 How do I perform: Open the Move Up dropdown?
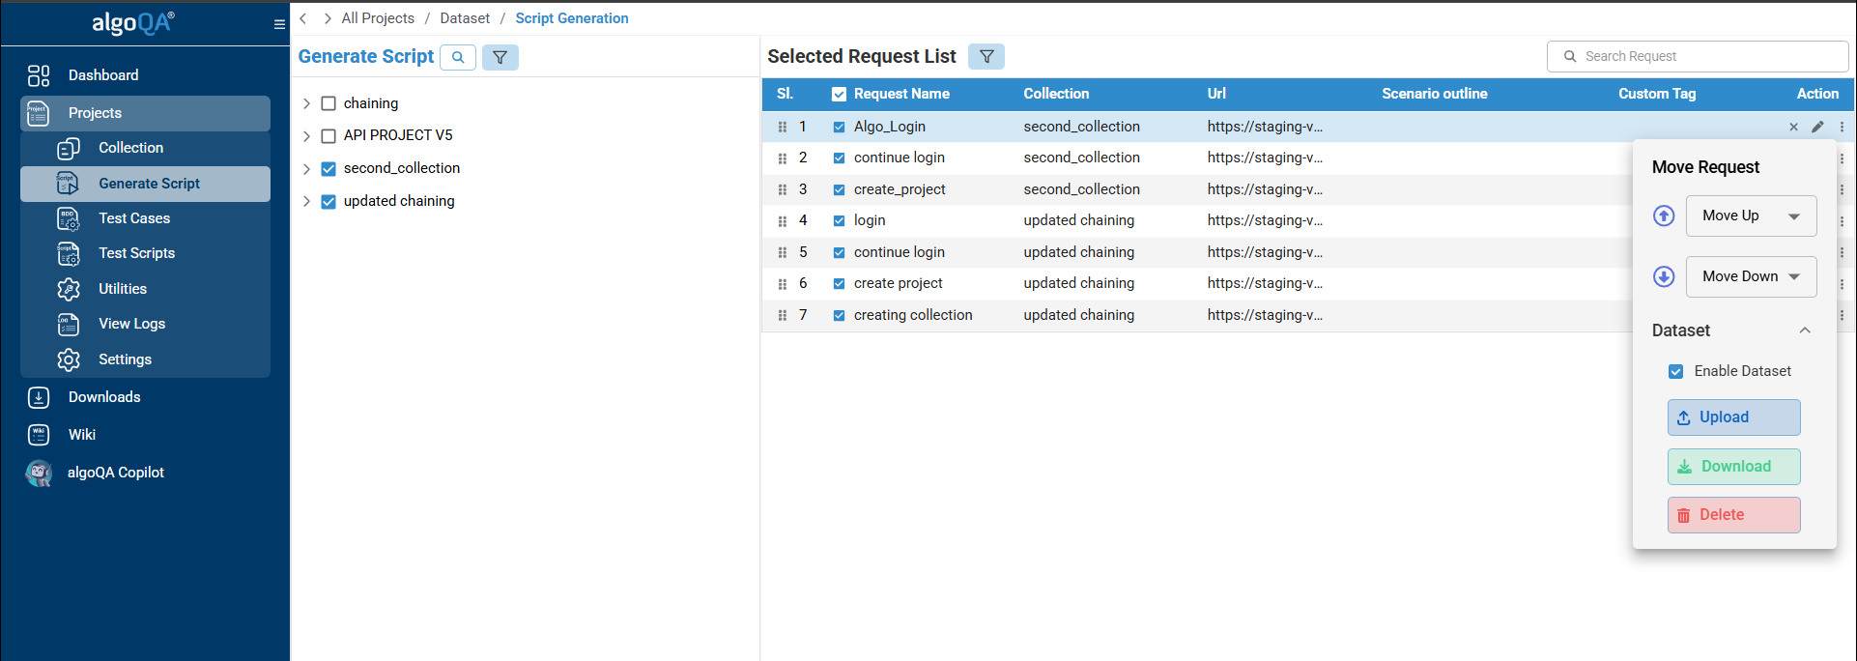[x=1751, y=216]
